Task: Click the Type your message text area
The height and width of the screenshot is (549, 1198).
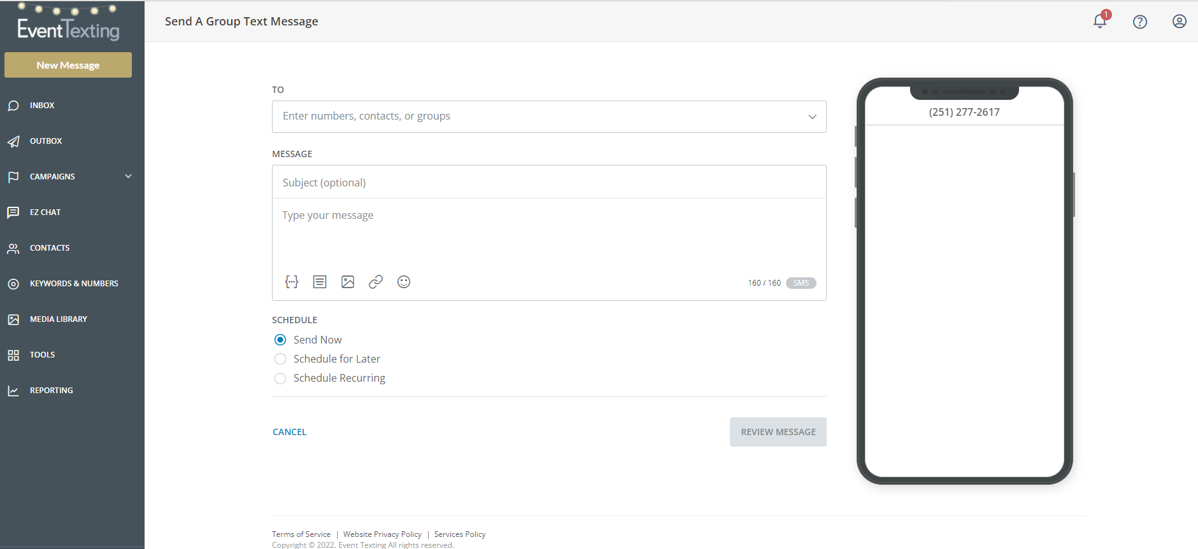Action: pyautogui.click(x=549, y=232)
